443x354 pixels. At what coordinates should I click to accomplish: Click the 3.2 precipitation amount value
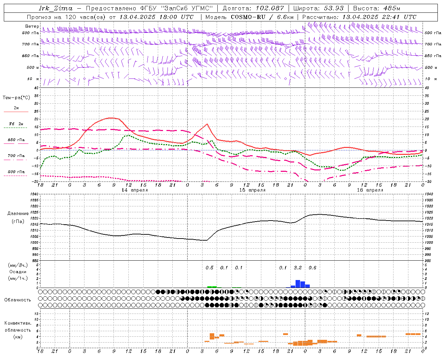[x=298, y=268]
